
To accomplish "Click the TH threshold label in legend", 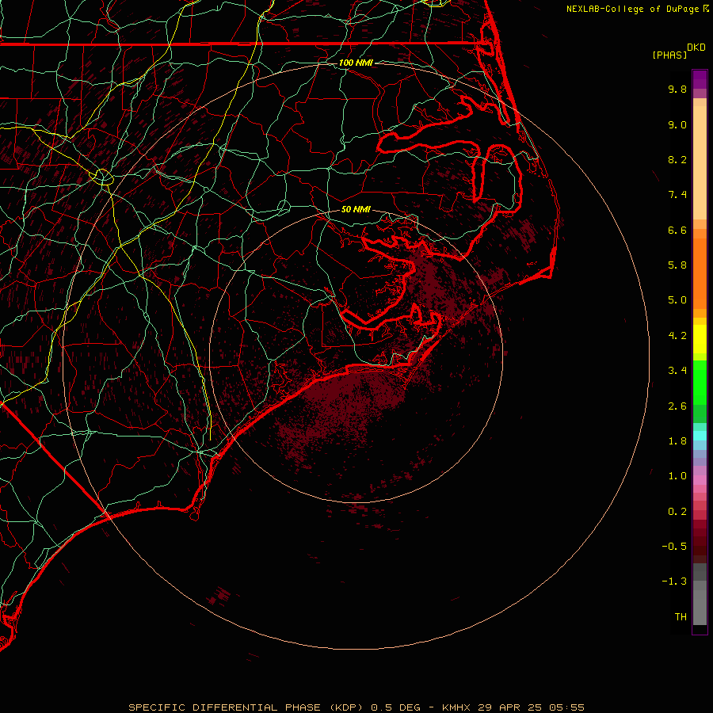I will 681,617.
